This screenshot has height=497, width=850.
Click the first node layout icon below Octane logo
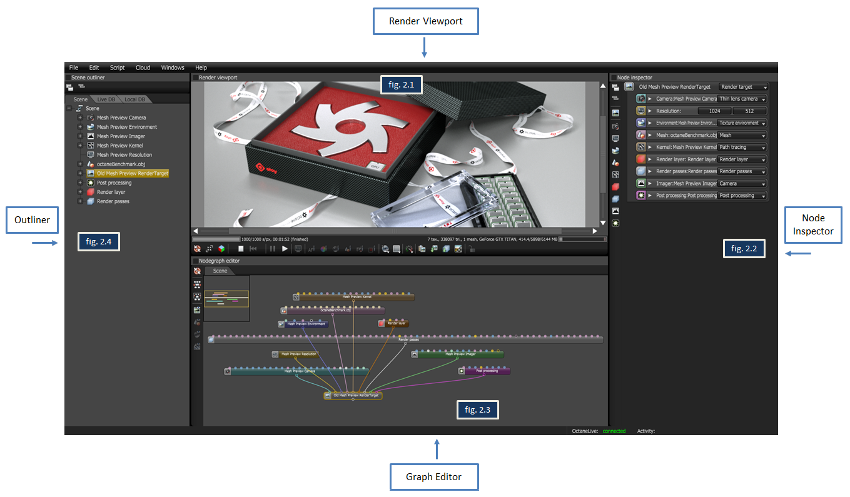pos(197,284)
